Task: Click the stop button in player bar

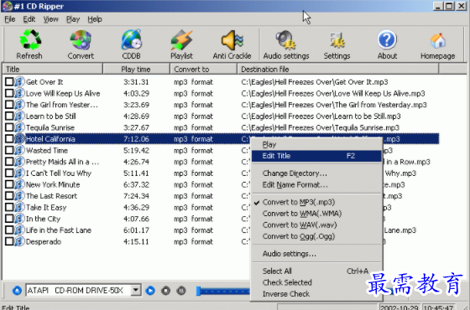Action: (166, 291)
